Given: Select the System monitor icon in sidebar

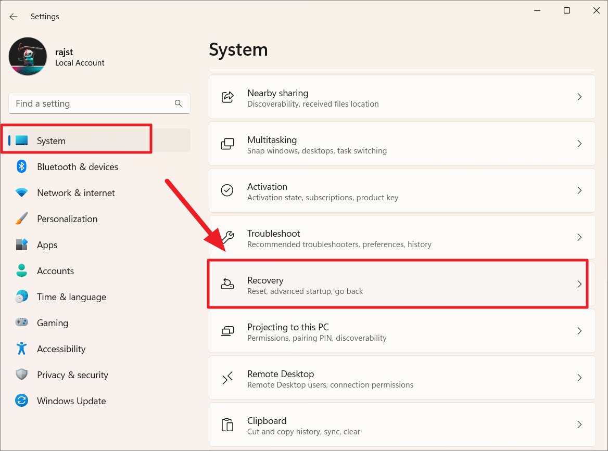Looking at the screenshot, I should pos(22,140).
